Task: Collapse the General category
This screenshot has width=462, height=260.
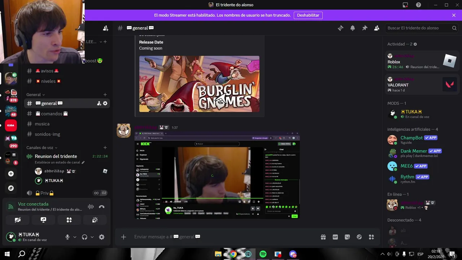Action: tap(35, 95)
